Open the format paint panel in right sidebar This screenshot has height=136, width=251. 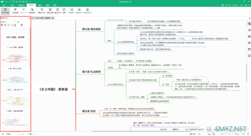249,24
